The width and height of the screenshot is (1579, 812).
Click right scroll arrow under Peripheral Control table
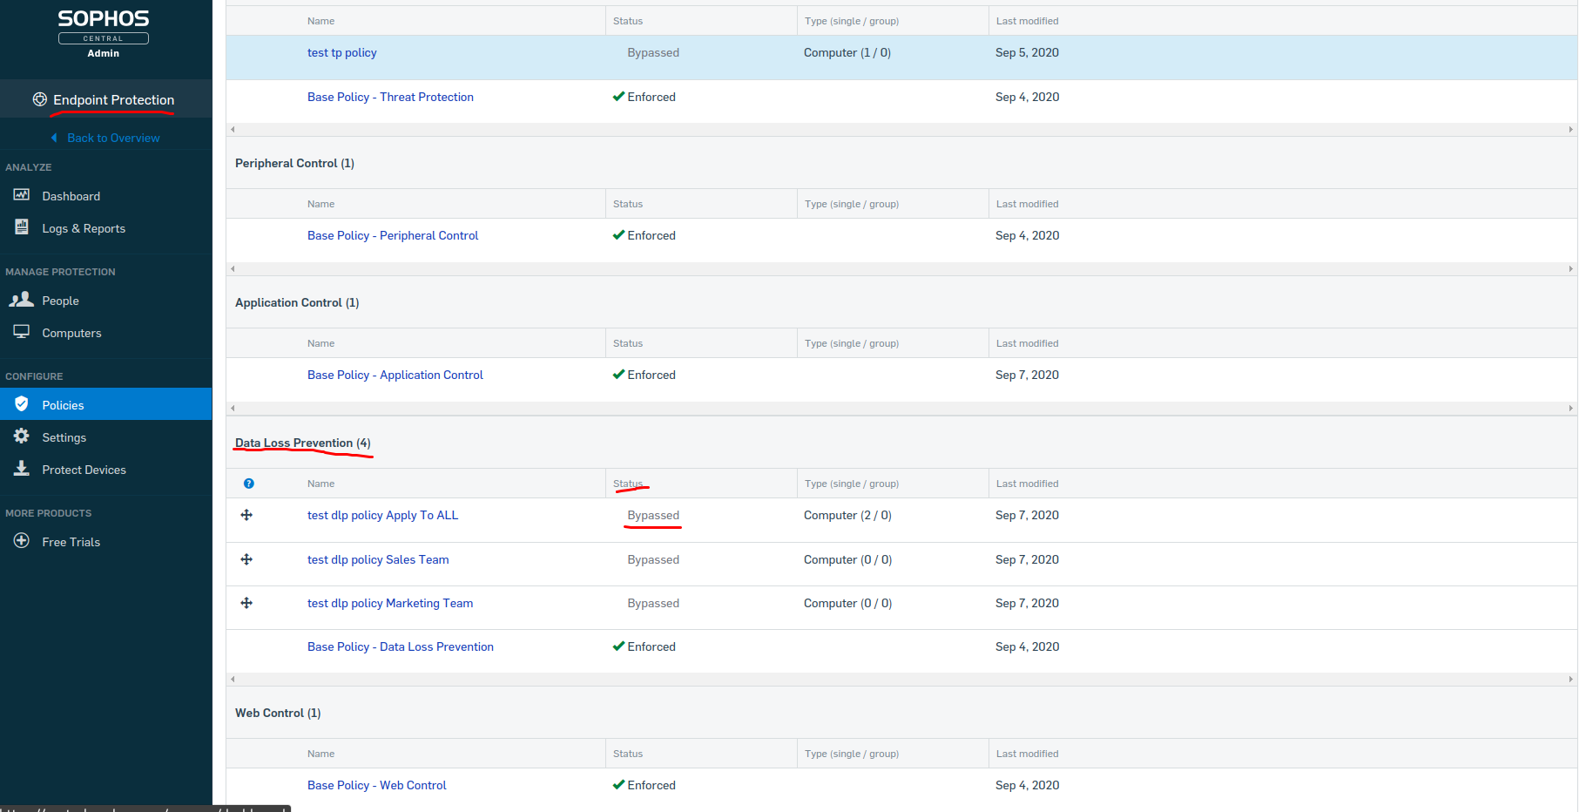tap(1570, 268)
